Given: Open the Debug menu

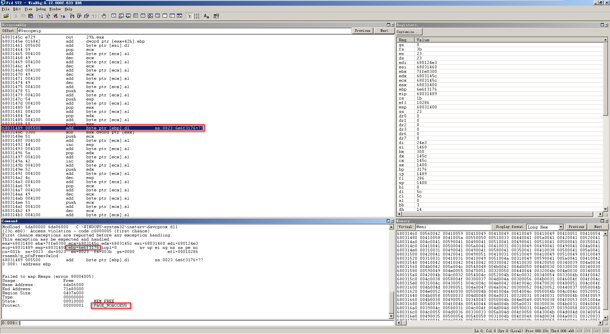Looking at the screenshot, I should pos(41,9).
